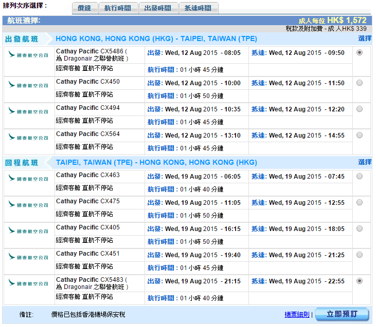The height and width of the screenshot is (327, 376).
Task: Click Cathay Pacific logo beside flight CX5486
Action: [28, 54]
